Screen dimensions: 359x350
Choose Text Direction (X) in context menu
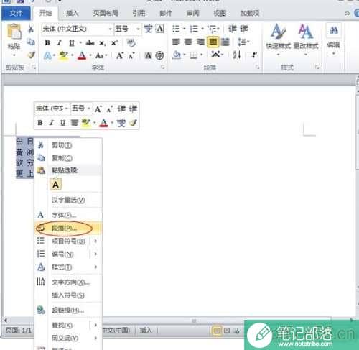click(x=68, y=282)
